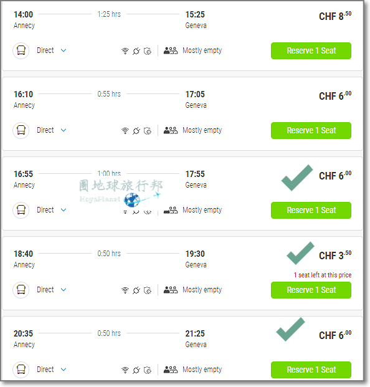Image resolution: width=370 pixels, height=387 pixels.
Task: Reserve 1 seat on the 14:00 bus
Action: tap(311, 50)
